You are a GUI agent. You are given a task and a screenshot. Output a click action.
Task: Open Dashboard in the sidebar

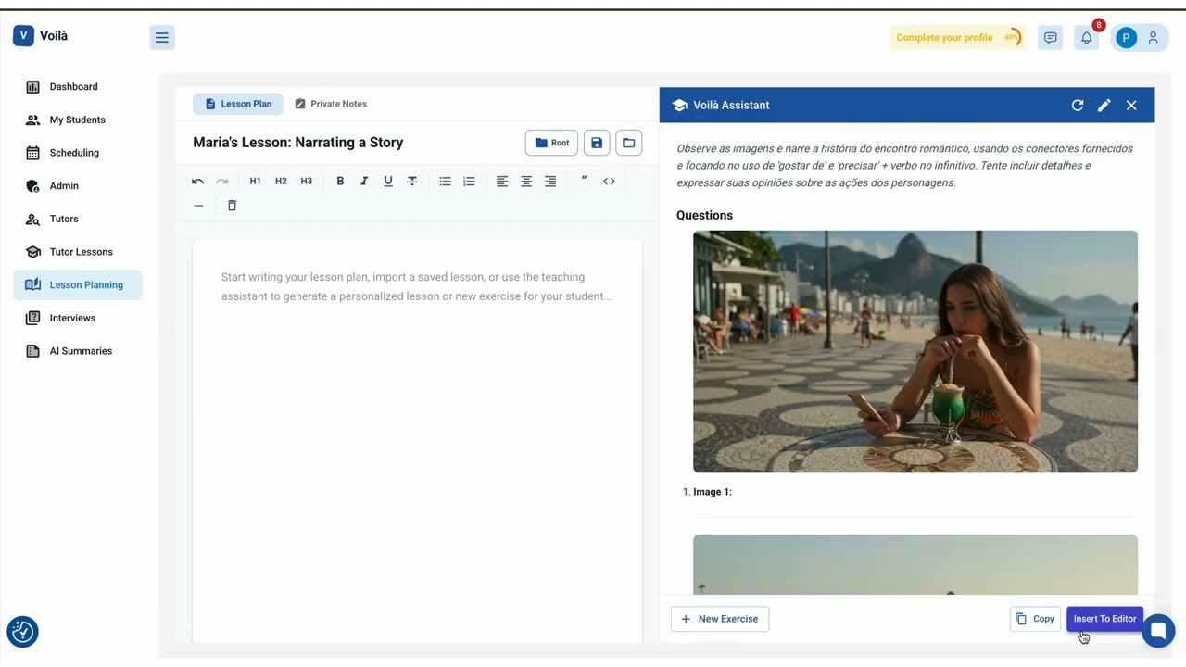78,87
